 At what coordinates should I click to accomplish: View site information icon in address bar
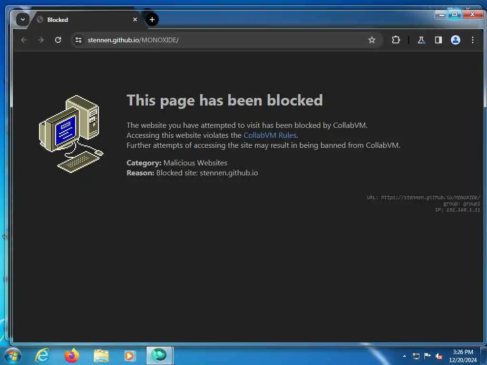pos(78,40)
